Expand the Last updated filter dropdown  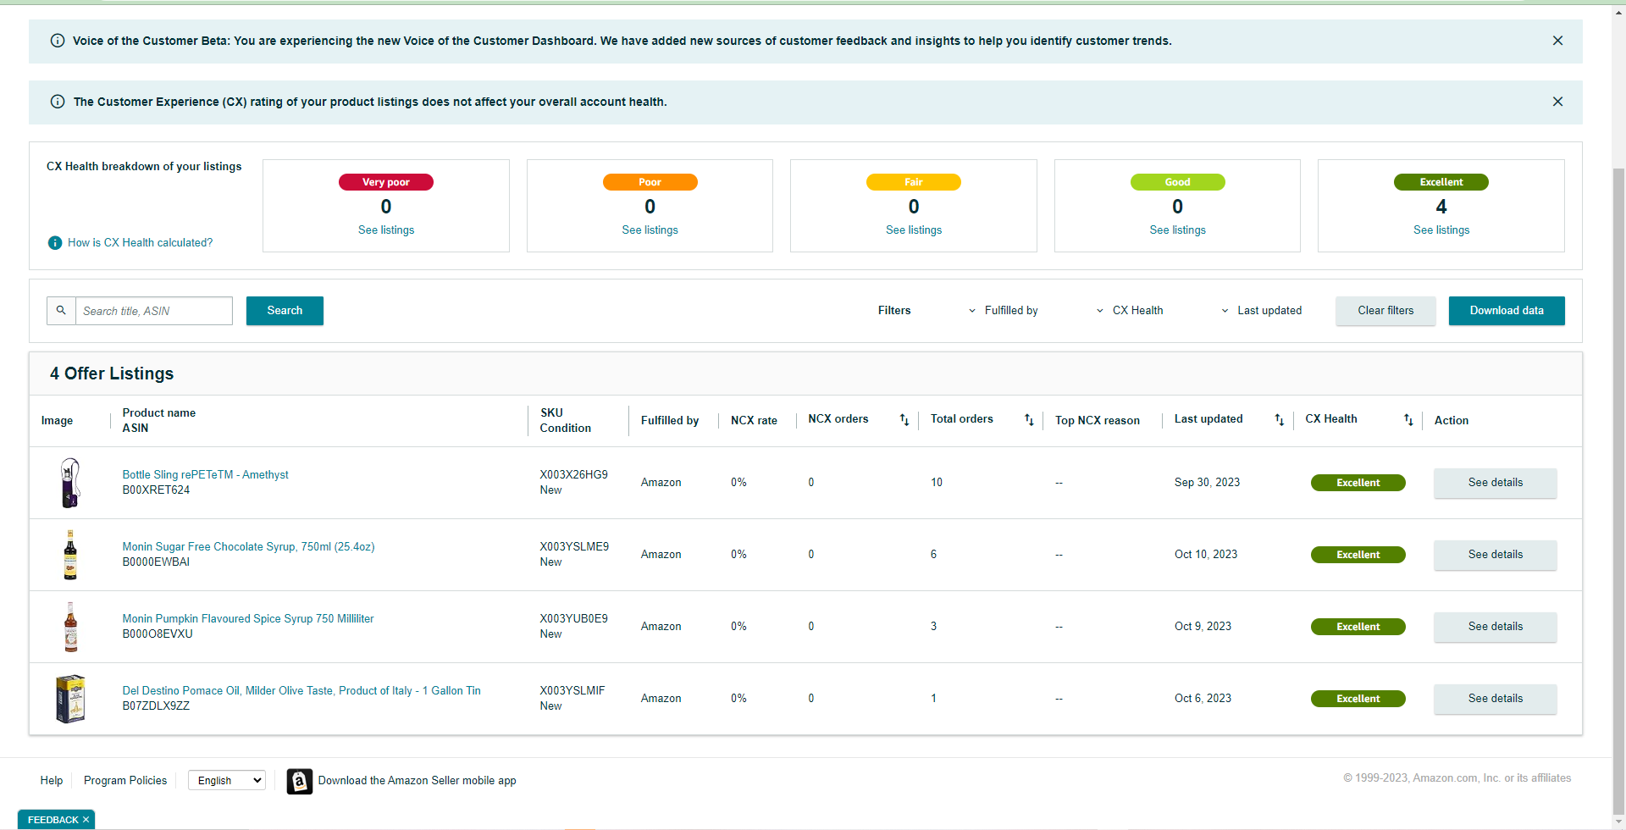(x=1261, y=311)
